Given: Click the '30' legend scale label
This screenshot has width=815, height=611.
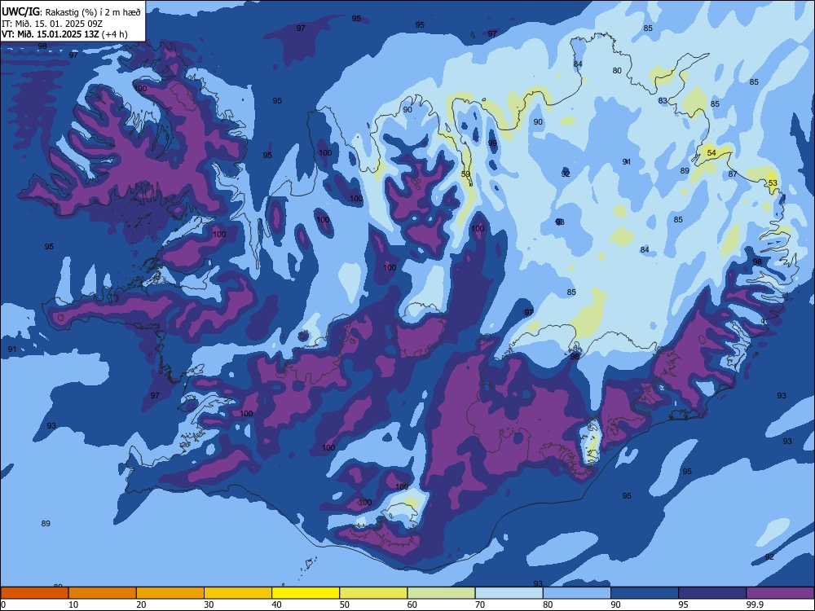Looking at the screenshot, I should pos(209,604).
